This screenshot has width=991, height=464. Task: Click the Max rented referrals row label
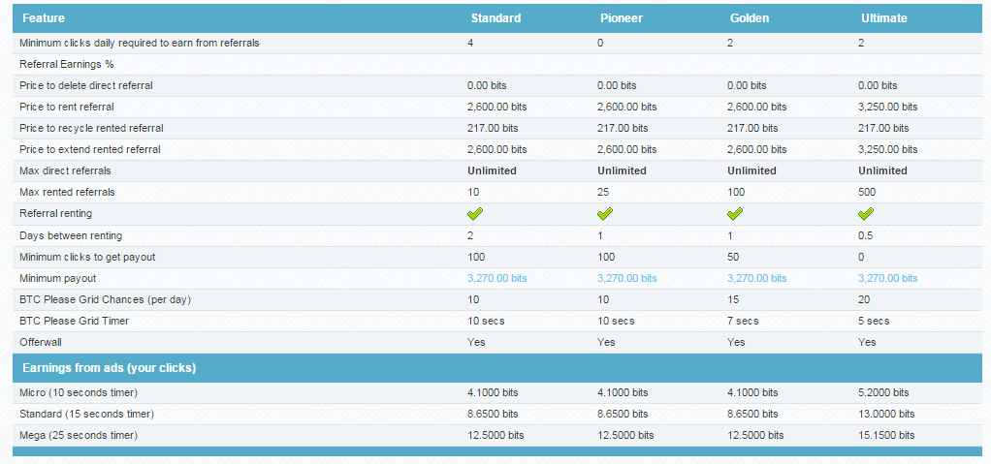click(68, 192)
